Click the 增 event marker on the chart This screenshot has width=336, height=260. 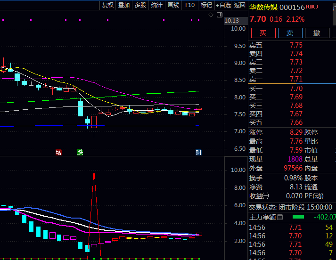click(58, 153)
